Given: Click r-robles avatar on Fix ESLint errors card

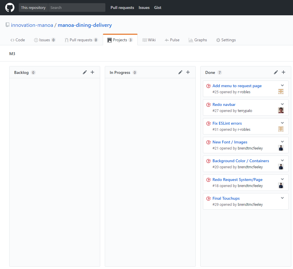Looking at the screenshot, I should tap(281, 129).
